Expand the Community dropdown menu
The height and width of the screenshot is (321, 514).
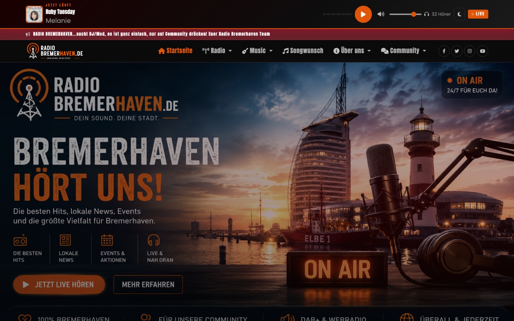pyautogui.click(x=403, y=51)
